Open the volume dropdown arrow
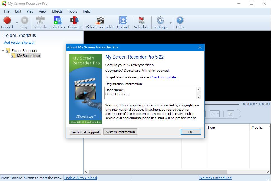Image resolution: width=271 pixels, height=181 pixels. pos(218,114)
